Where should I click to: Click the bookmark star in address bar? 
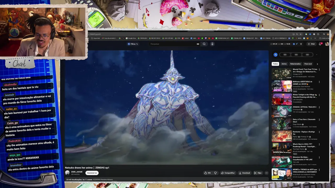coord(300,34)
